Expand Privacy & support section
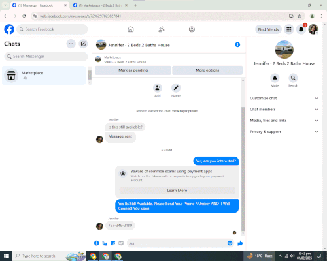Image resolution: width=327 pixels, height=261 pixels. point(284,132)
